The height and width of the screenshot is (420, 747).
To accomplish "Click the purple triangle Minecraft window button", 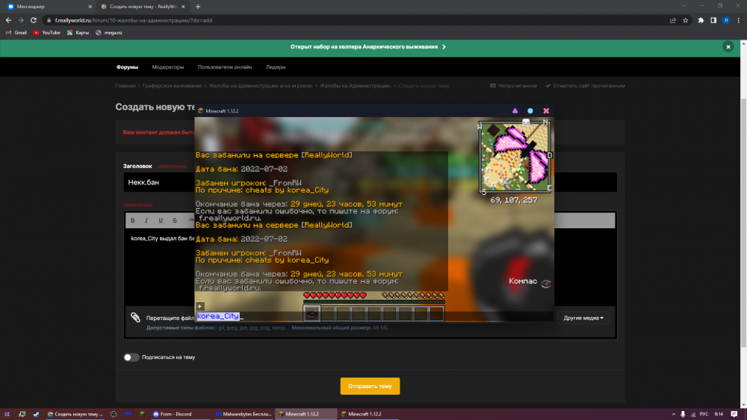I will point(515,111).
